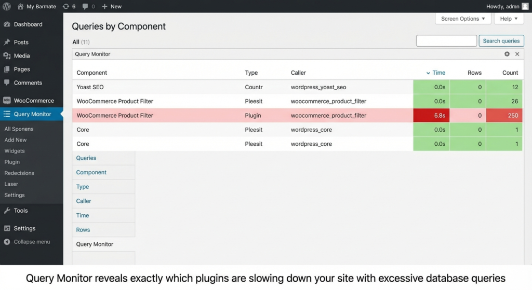Switch to the Caller tab

(x=84, y=201)
